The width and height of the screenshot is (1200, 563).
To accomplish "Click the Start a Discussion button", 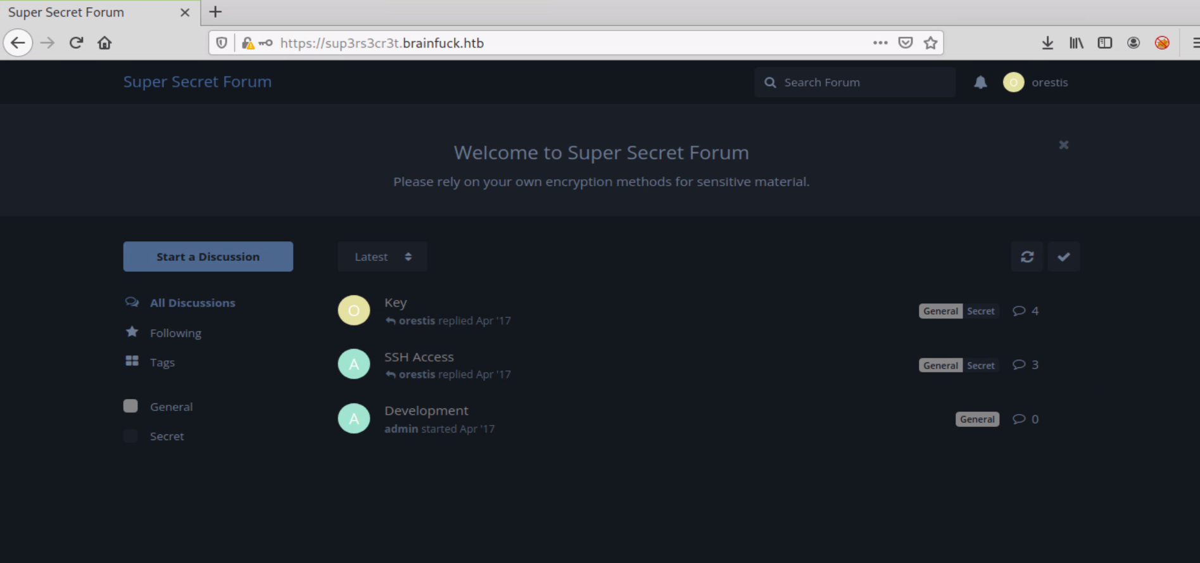I will point(208,256).
